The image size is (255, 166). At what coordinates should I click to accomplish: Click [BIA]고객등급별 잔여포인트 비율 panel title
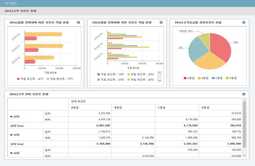[198, 22]
